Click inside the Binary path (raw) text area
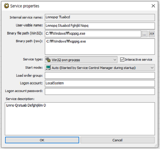The image size is (160, 149). pyautogui.click(x=100, y=47)
